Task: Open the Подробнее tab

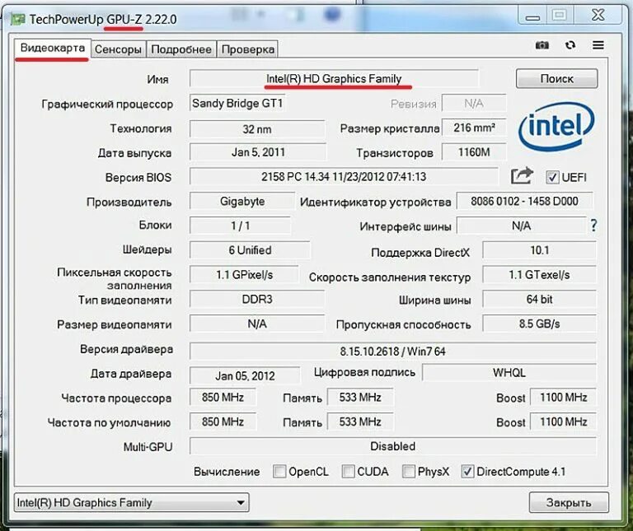Action: tap(181, 49)
